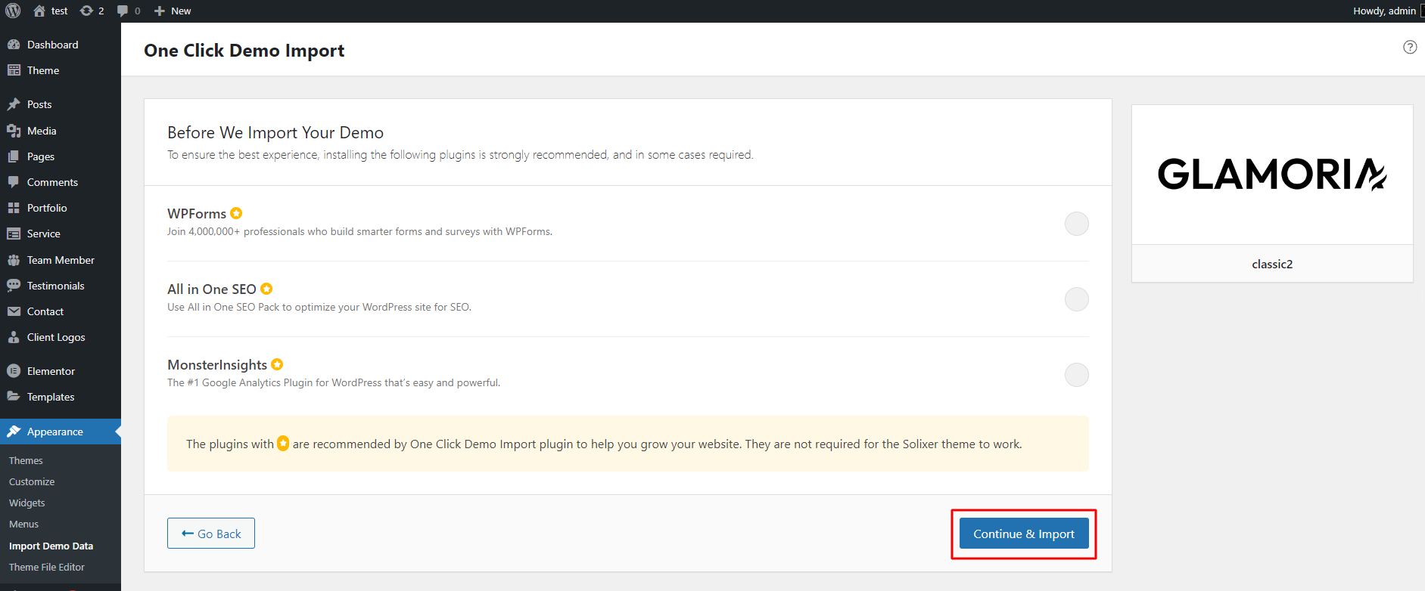Viewport: 1425px width, 591px height.
Task: Click the Team Member group icon
Action: point(14,260)
